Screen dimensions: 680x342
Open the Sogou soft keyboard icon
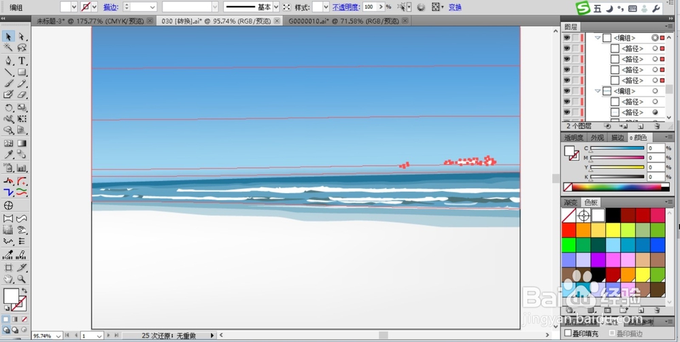(632, 7)
